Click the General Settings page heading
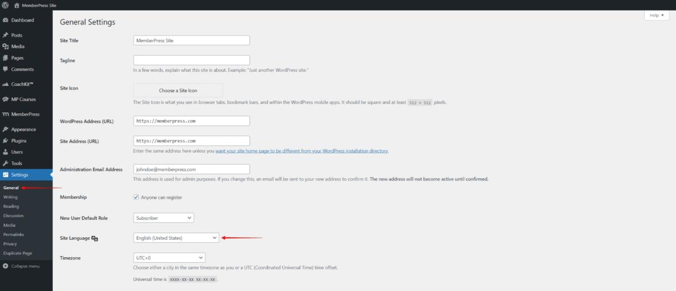 (x=87, y=22)
